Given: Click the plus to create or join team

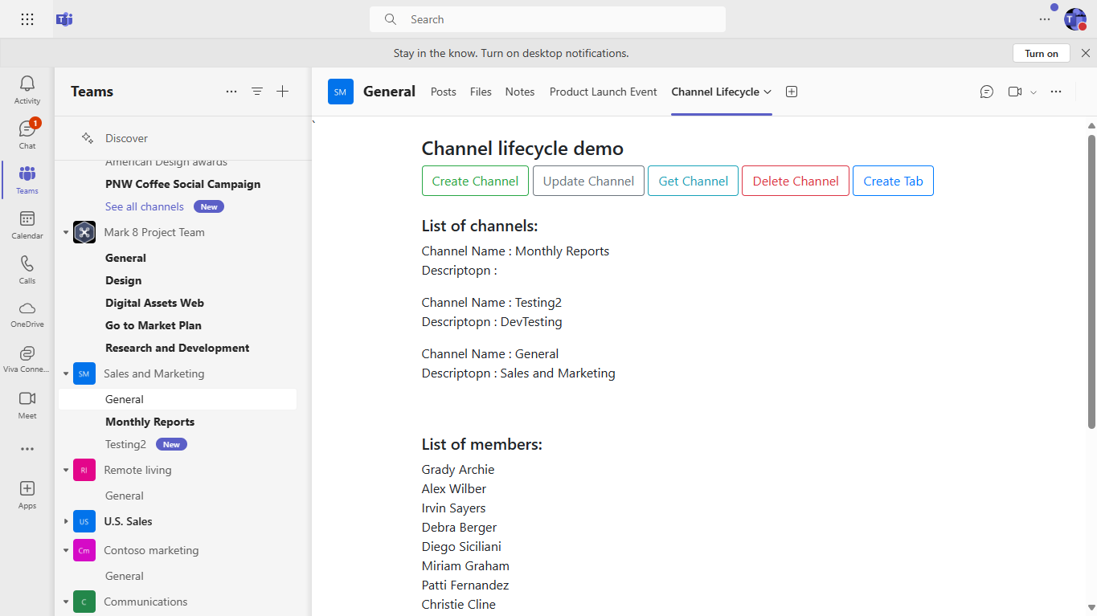Looking at the screenshot, I should click(x=283, y=92).
